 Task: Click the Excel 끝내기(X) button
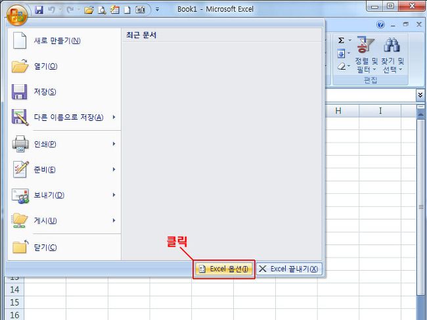point(289,269)
